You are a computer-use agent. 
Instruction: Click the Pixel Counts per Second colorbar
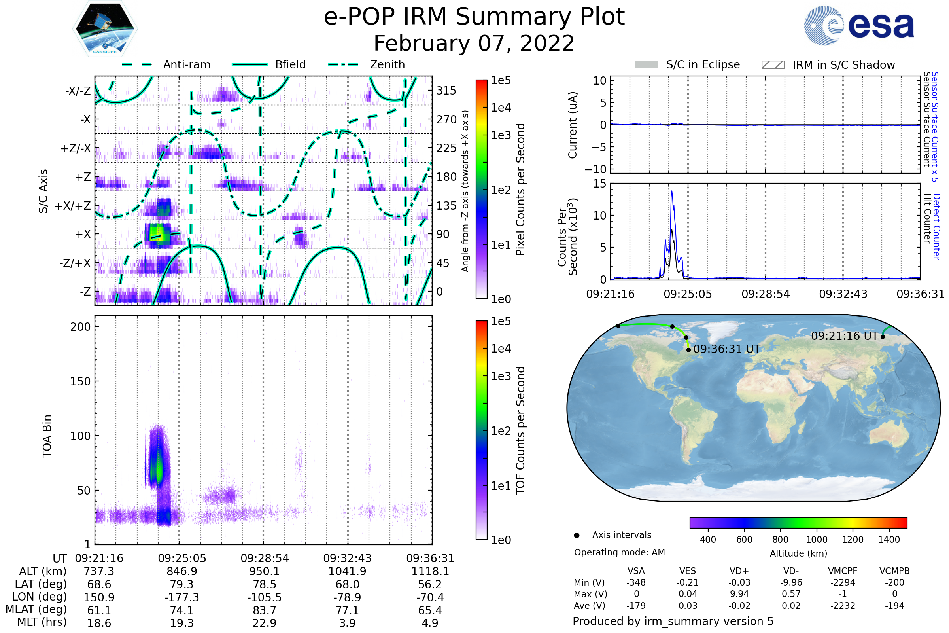pos(481,189)
